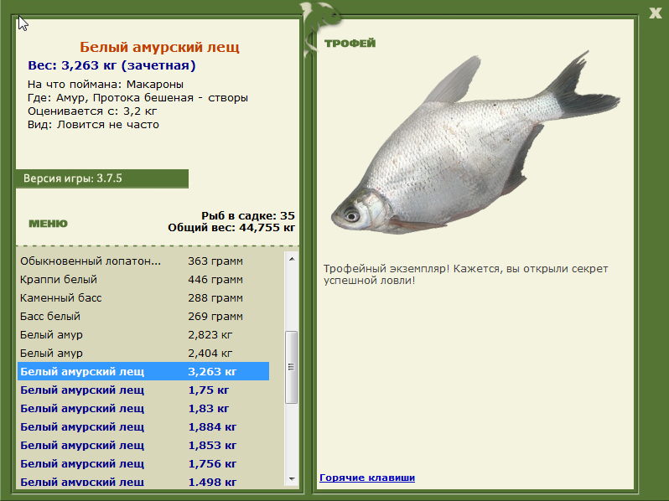Click the Трофейный экземпляр! message text
The image size is (669, 501).
tap(465, 275)
